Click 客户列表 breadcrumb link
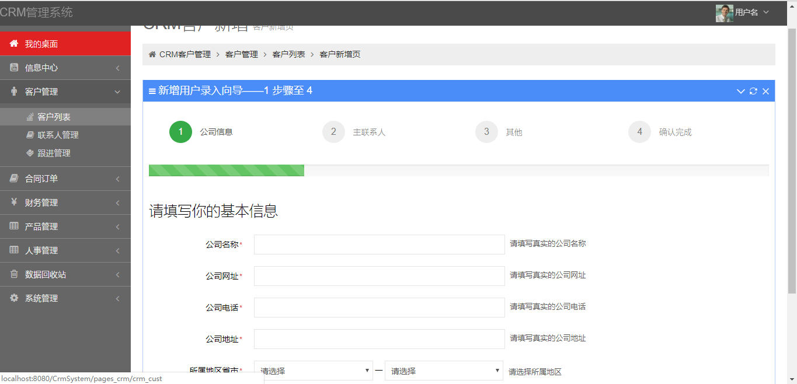The image size is (797, 384). pos(289,54)
